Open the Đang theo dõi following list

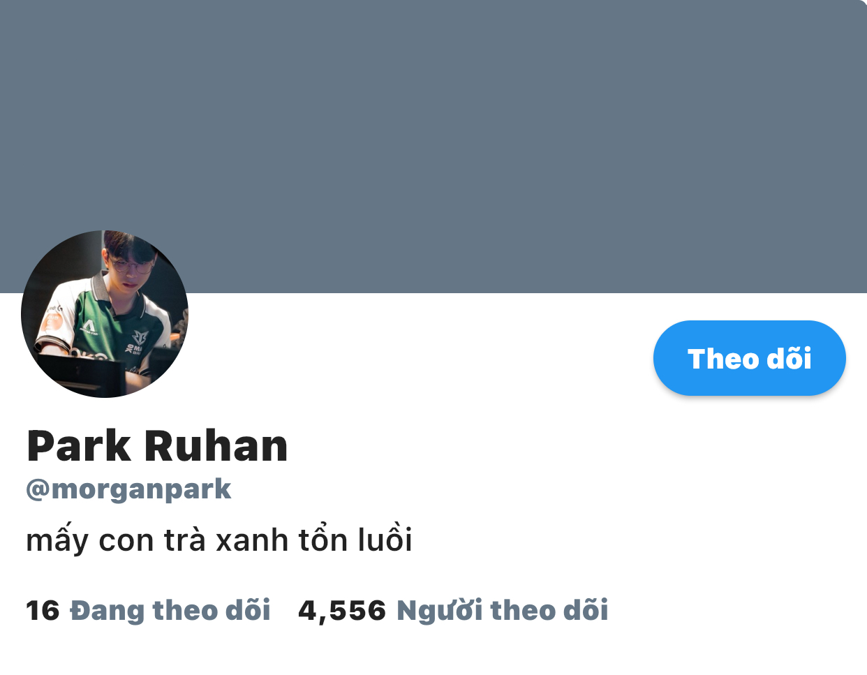(x=170, y=610)
